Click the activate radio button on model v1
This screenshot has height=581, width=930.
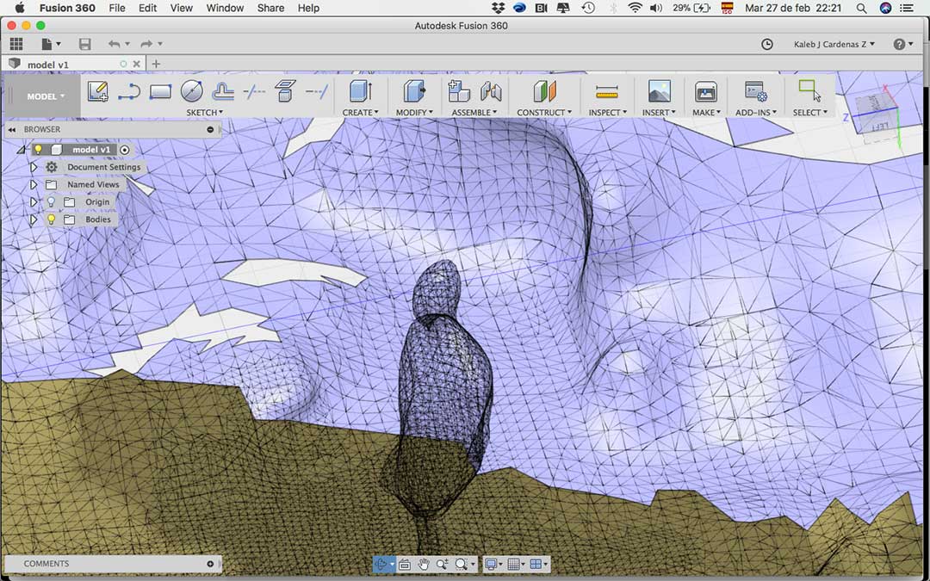pos(125,150)
